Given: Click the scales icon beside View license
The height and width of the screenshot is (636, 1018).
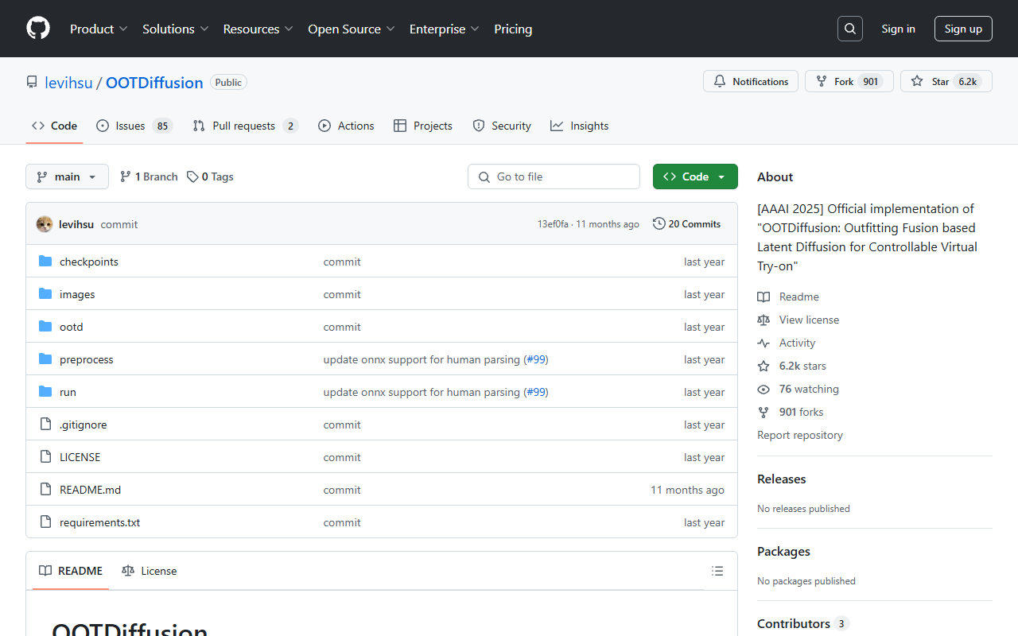Looking at the screenshot, I should tap(763, 320).
